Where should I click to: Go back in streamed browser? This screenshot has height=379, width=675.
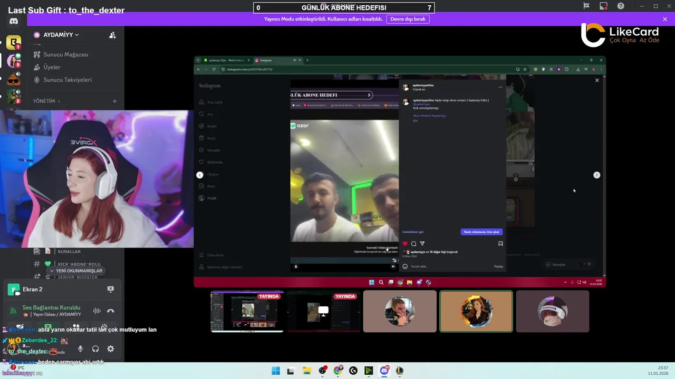point(199,69)
